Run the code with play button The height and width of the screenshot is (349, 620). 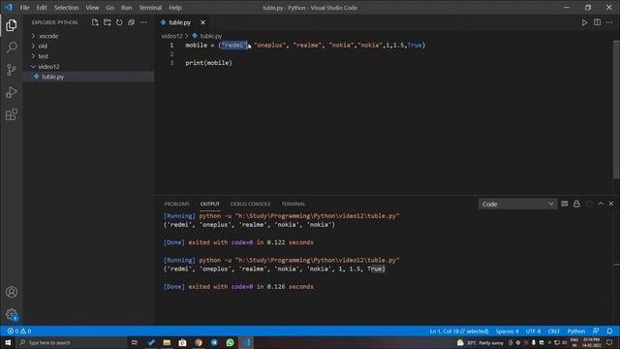point(584,22)
